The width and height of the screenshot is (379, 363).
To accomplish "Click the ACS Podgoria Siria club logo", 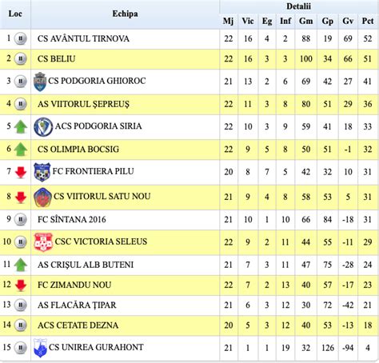I will (43, 127).
